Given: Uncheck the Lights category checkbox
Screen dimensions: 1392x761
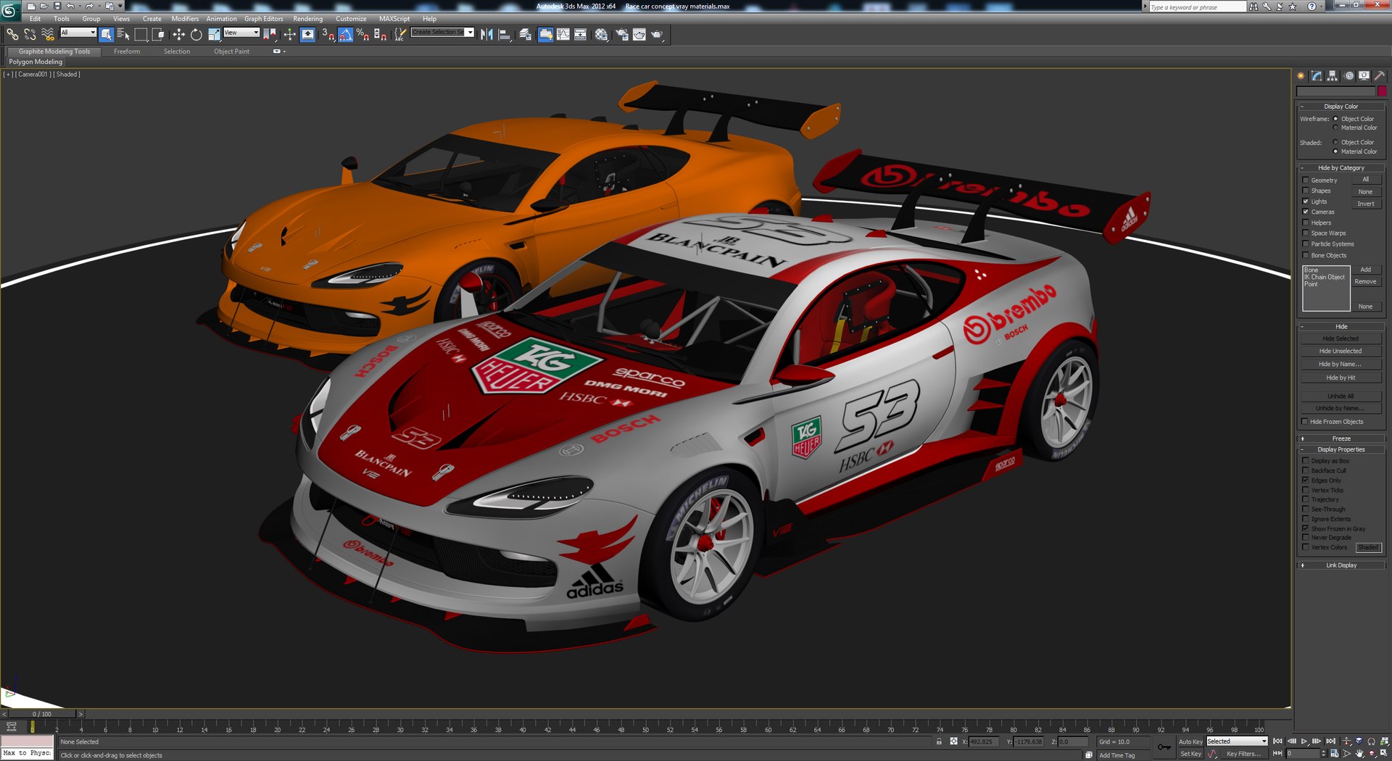Looking at the screenshot, I should (x=1306, y=201).
